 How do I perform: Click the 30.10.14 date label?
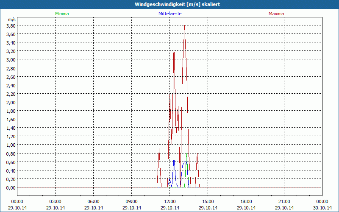point(322,208)
